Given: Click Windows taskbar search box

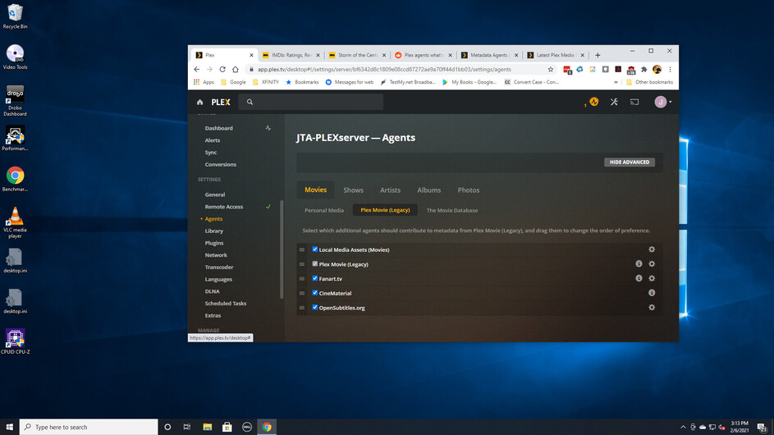Looking at the screenshot, I should (x=89, y=427).
